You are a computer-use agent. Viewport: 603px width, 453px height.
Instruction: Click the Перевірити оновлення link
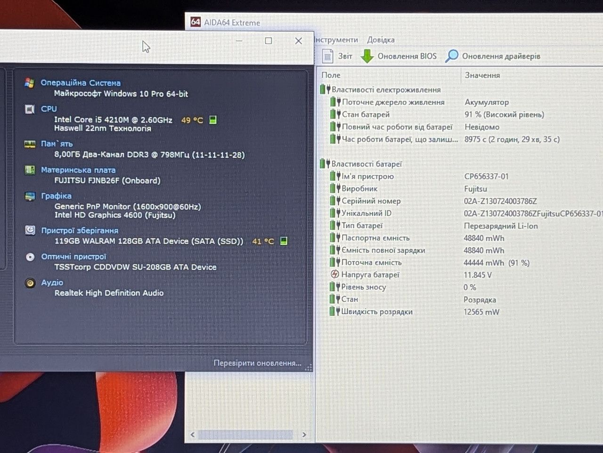pos(257,363)
